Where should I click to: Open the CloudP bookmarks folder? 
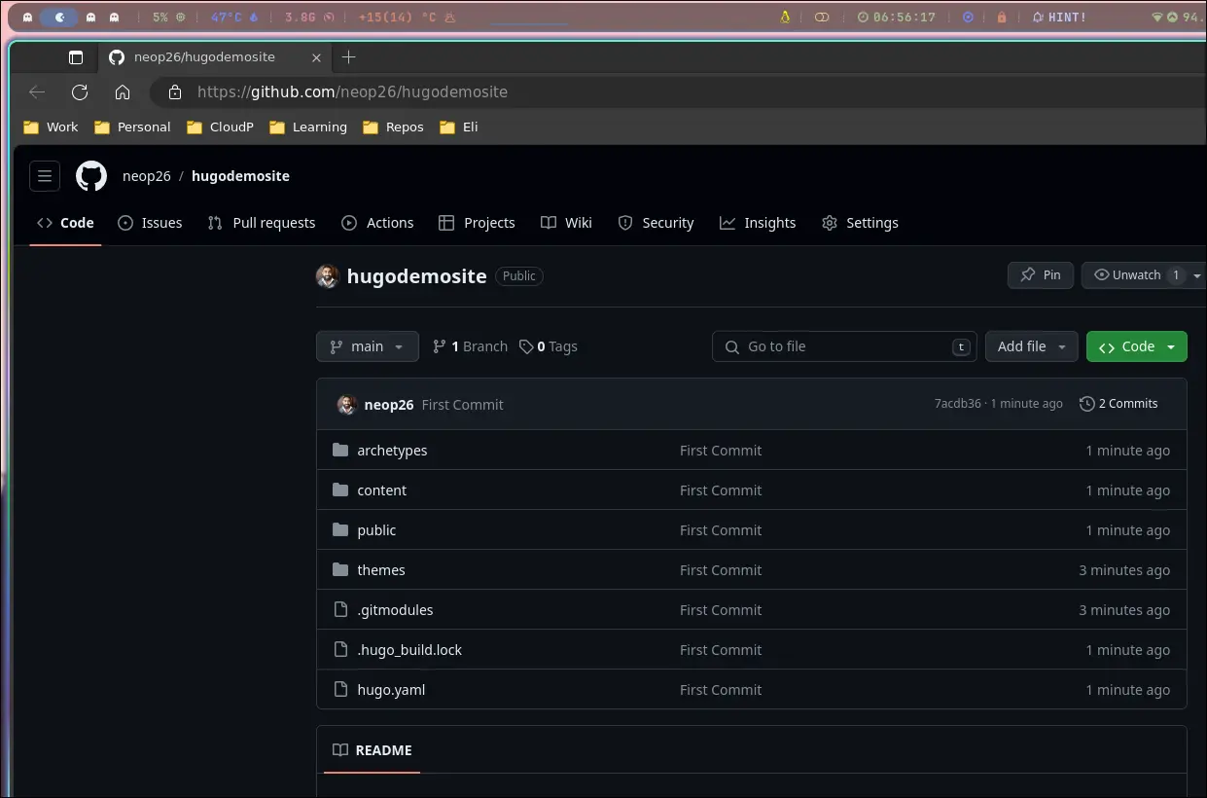pos(220,127)
